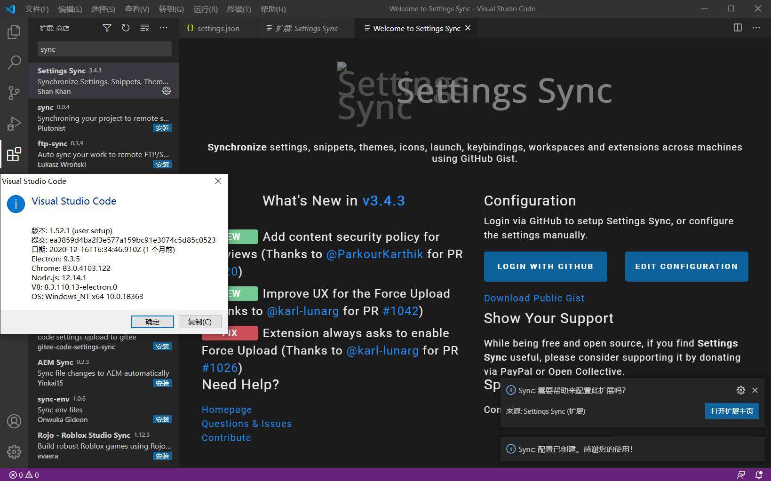Open the Download Public Gist link
Viewport: 771px width, 481px height.
(534, 298)
